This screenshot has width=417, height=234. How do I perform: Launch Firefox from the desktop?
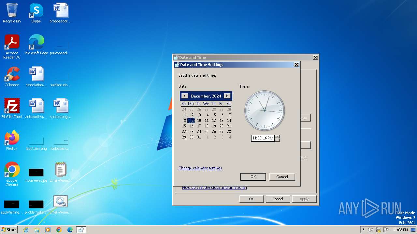(x=12, y=140)
